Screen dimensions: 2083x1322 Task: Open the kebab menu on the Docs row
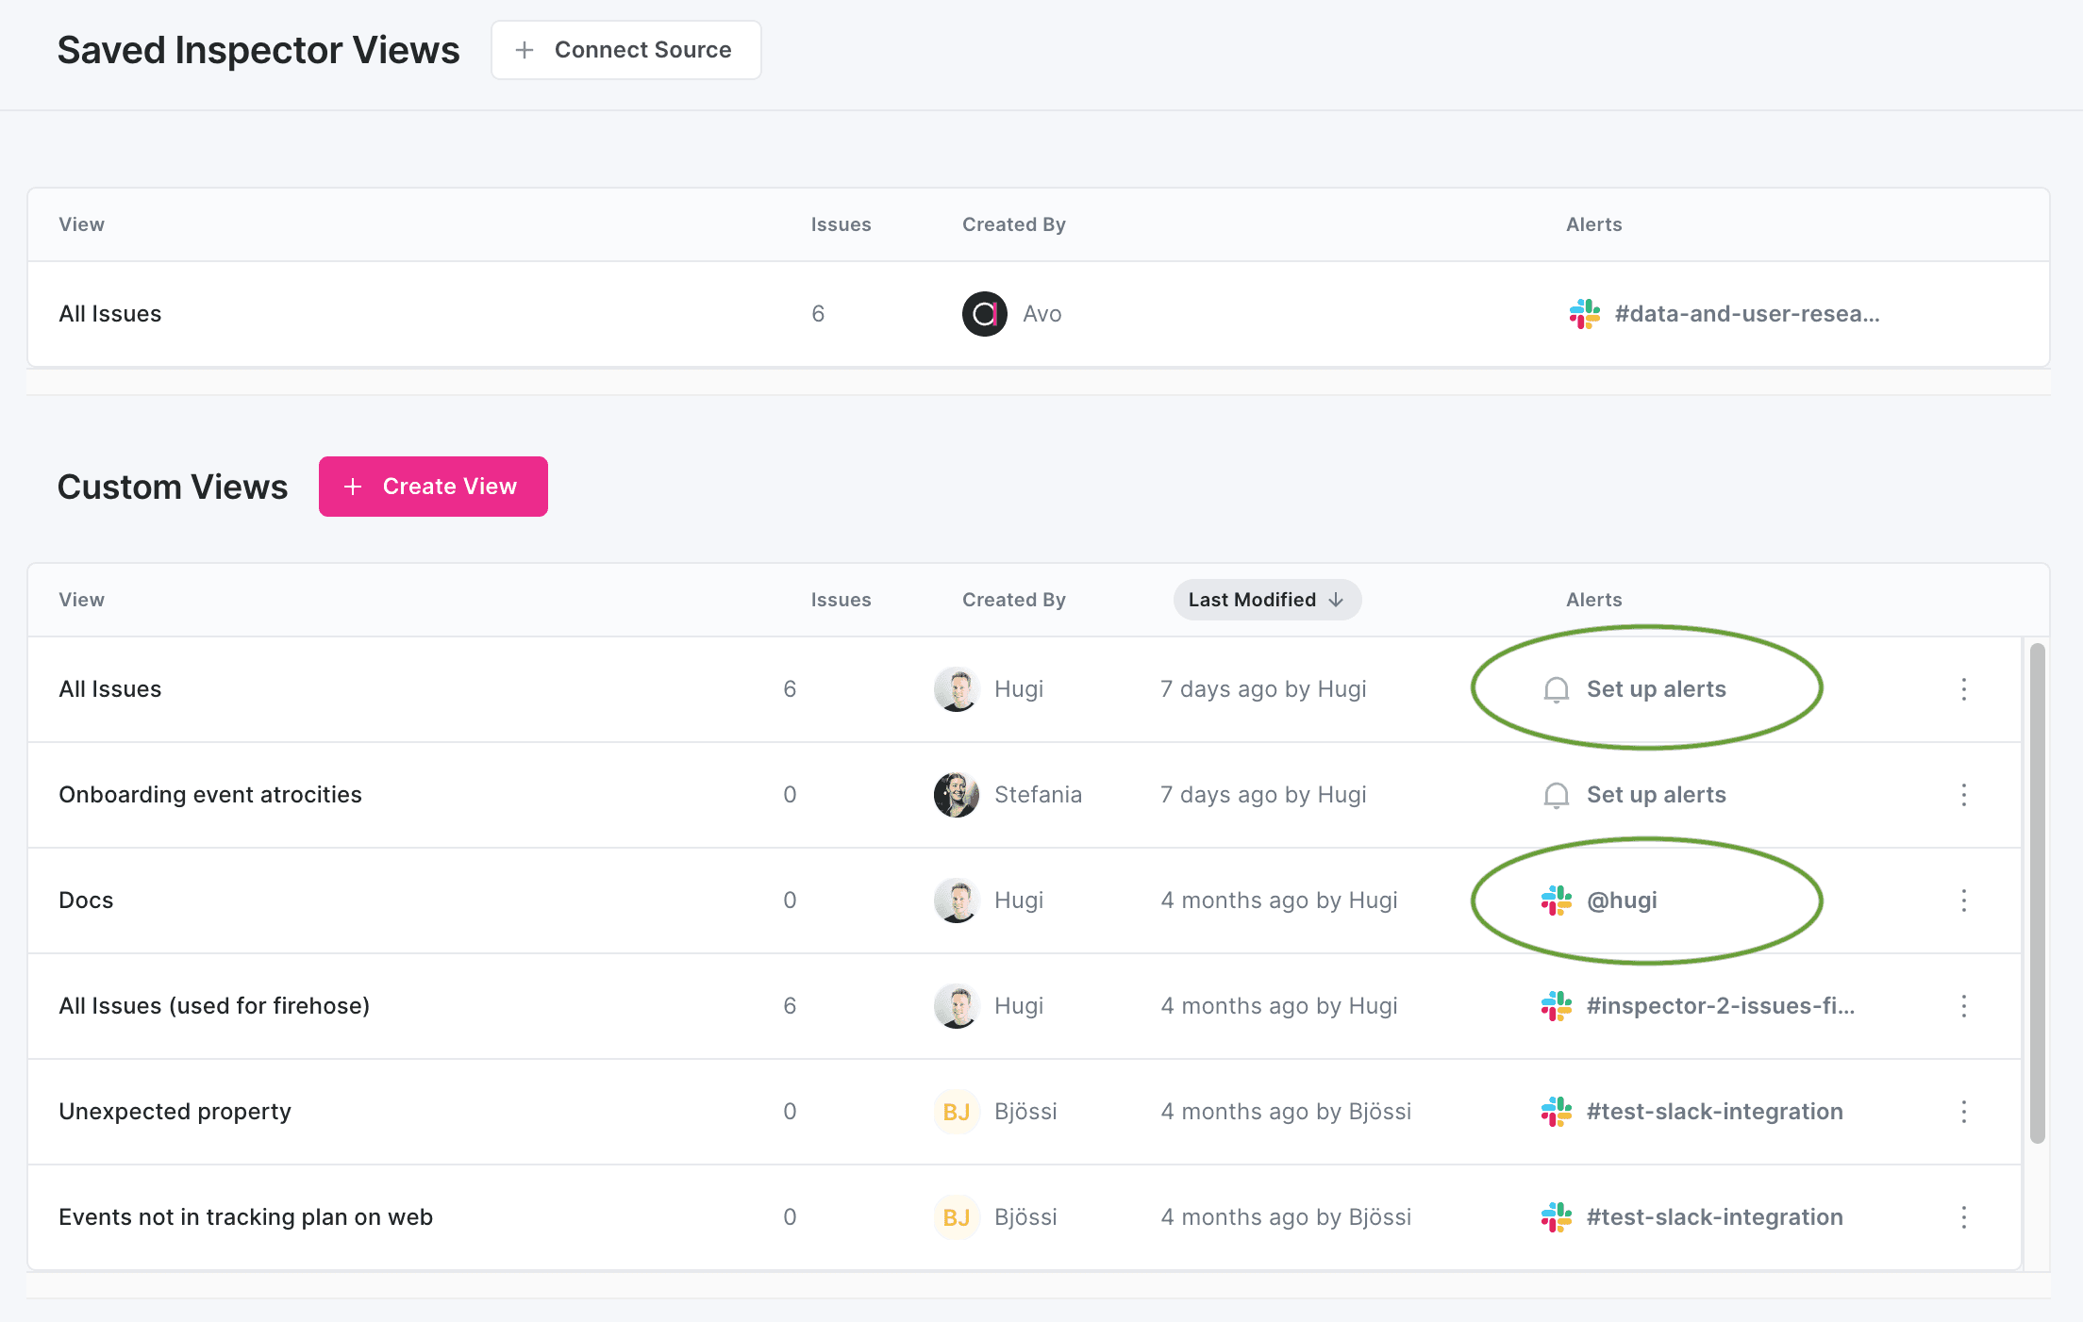point(1964,901)
